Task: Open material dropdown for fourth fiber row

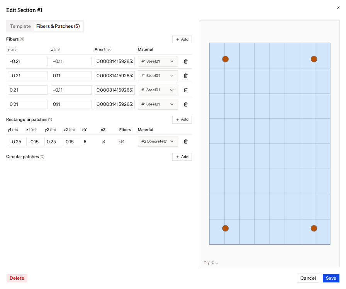Action: point(158,104)
